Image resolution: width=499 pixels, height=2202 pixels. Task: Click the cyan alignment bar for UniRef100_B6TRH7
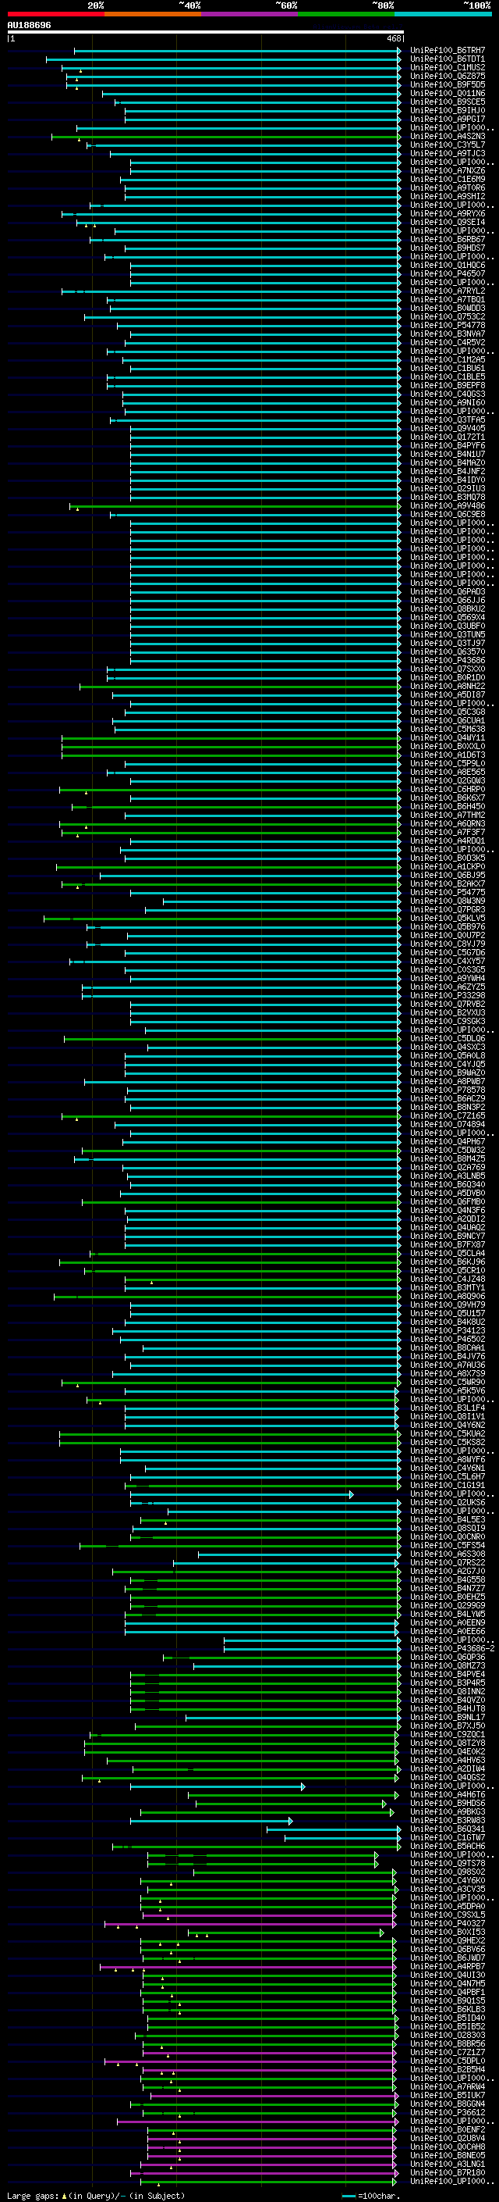tap(237, 51)
